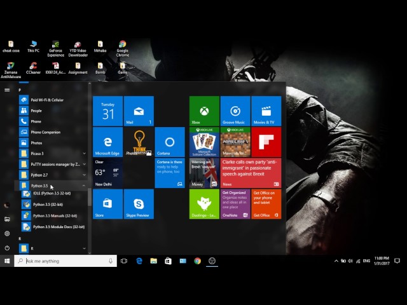Image resolution: width=407 pixels, height=305 pixels.
Task: Open the News tile about Clarke Brexit speech
Action: coord(251,173)
